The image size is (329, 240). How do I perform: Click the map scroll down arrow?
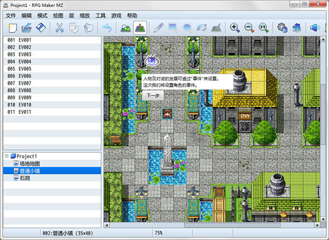[x=323, y=219]
